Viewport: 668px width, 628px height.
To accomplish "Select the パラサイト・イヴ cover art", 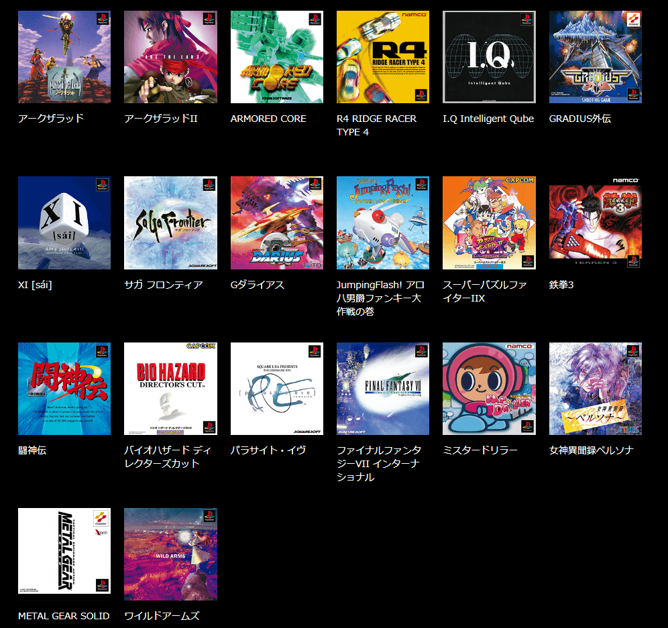I will [x=276, y=388].
